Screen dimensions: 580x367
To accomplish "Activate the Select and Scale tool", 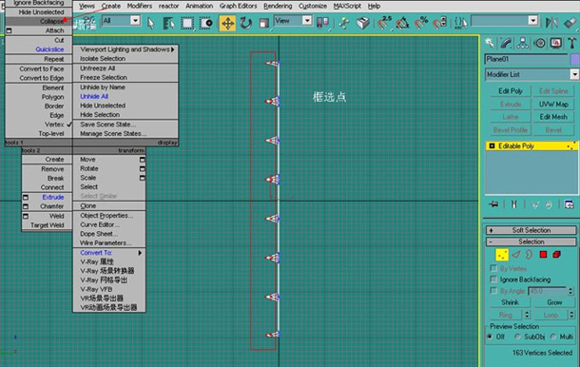I will point(263,24).
